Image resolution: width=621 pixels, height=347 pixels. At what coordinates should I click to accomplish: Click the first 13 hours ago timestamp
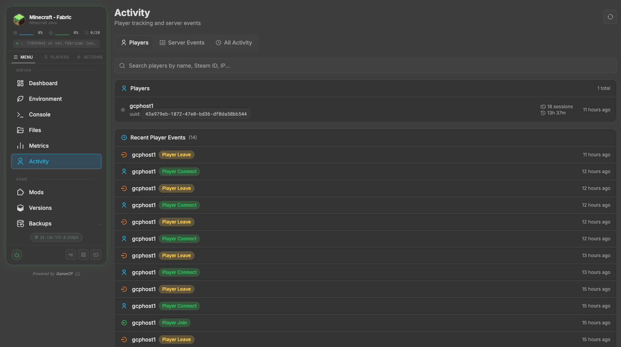(596, 256)
